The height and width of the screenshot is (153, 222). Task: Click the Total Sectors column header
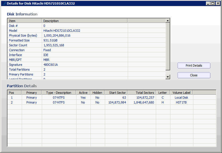click(141, 93)
